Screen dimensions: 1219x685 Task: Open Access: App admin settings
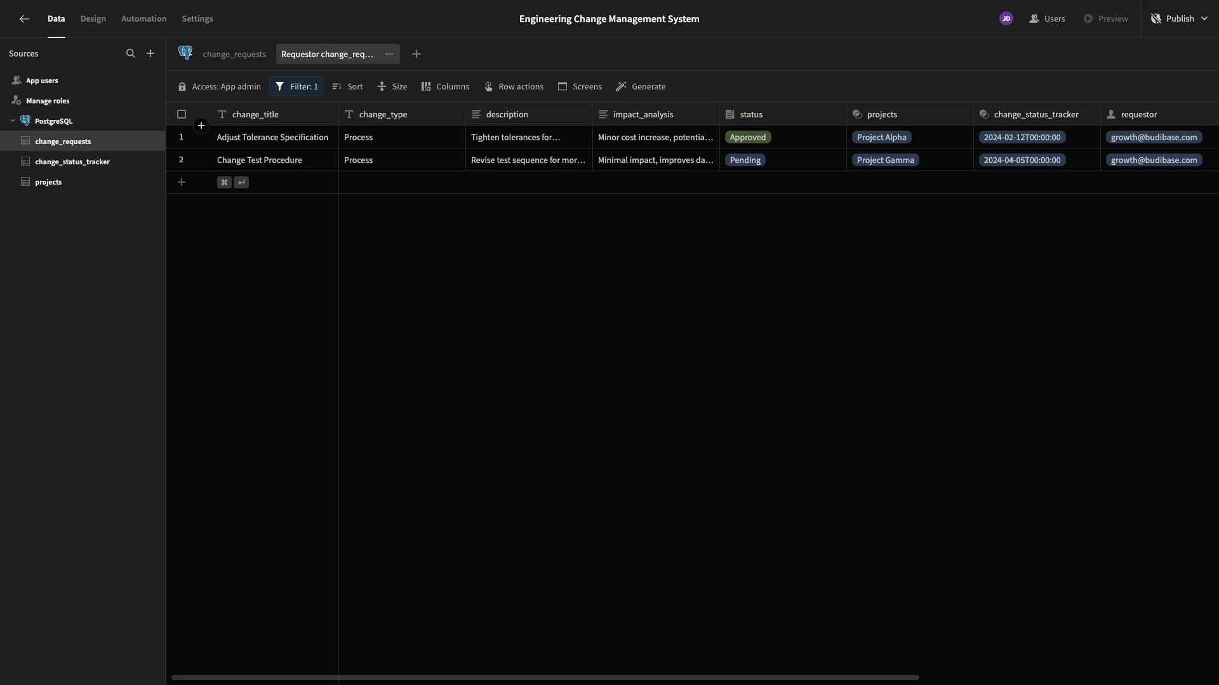click(220, 87)
